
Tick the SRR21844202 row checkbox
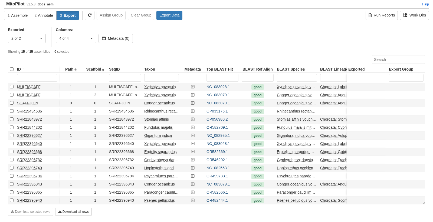tap(12, 127)
